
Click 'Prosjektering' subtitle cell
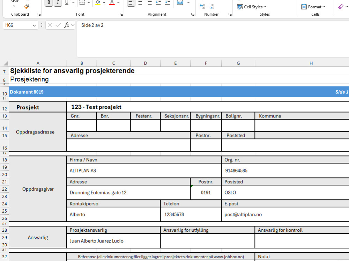[x=29, y=79]
